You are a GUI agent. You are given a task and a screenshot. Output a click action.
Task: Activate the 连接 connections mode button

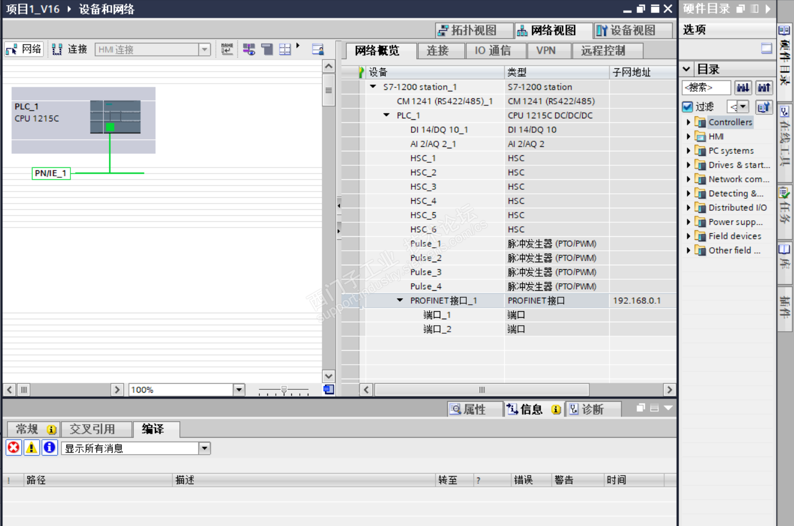pos(70,49)
